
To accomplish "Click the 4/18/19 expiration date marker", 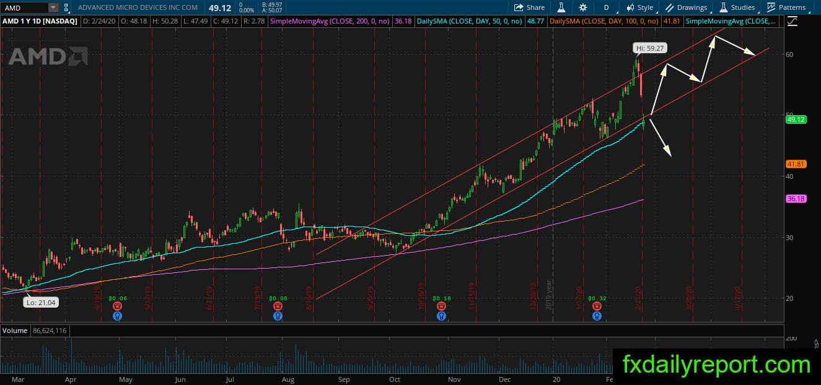I will [x=98, y=297].
